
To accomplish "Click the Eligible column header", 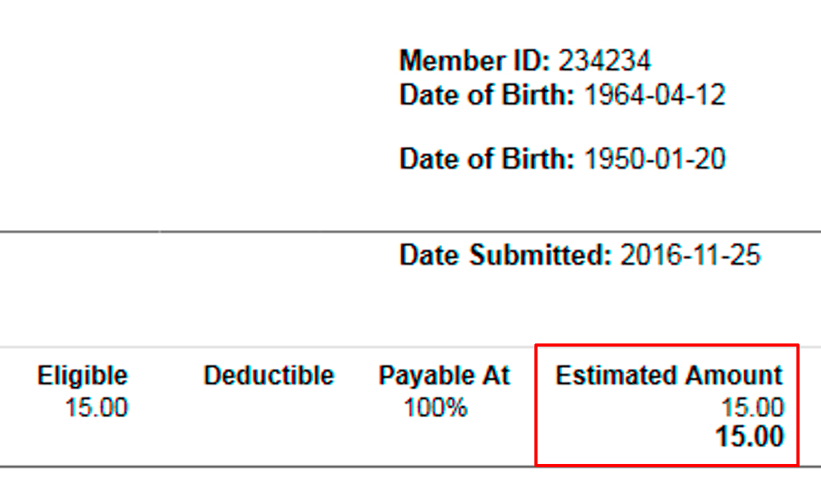I will point(83,376).
